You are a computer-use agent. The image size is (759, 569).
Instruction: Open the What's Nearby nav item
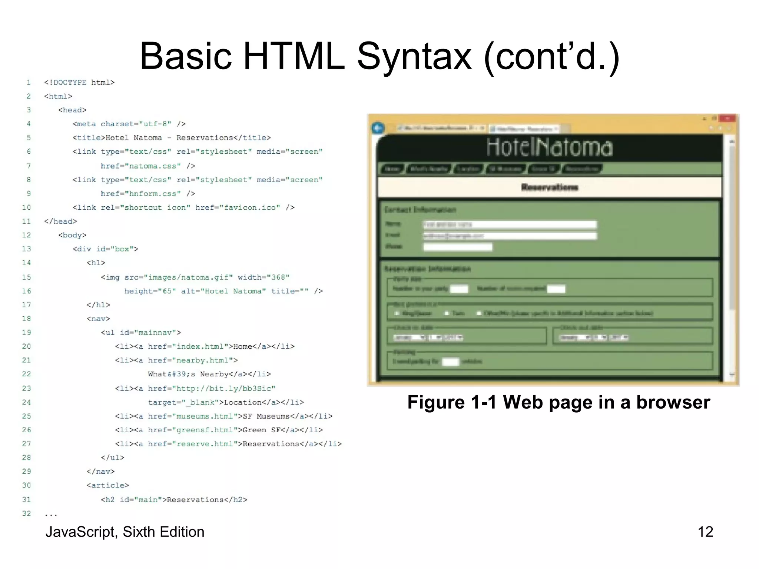tap(428, 169)
